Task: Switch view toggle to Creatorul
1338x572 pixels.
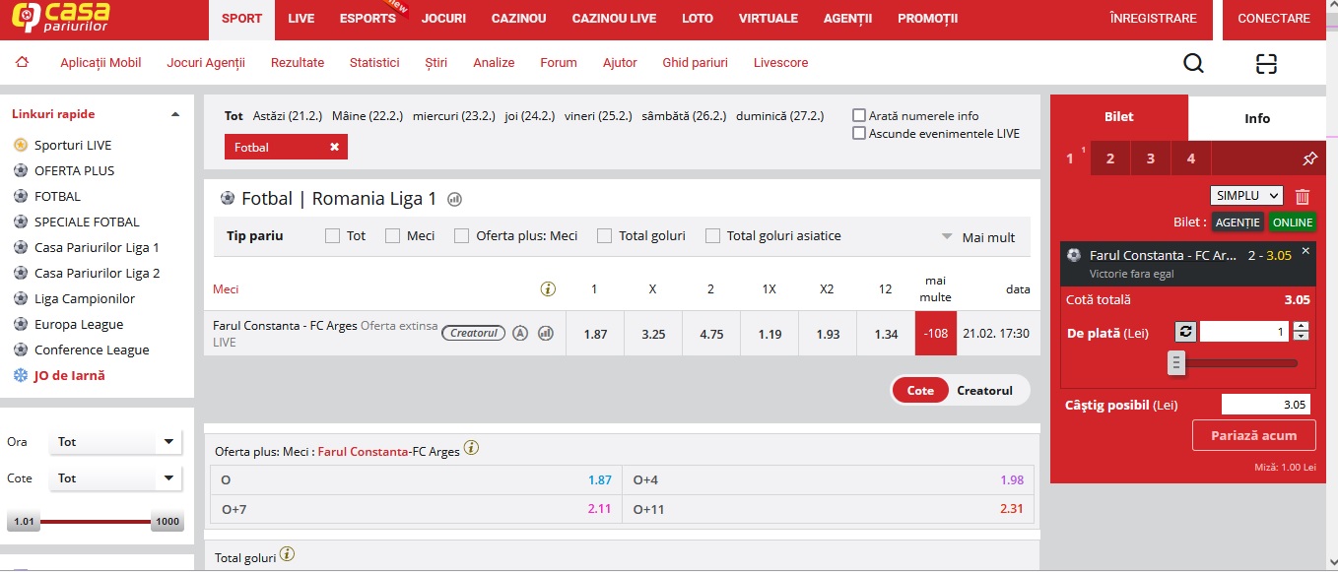Action: click(x=984, y=391)
